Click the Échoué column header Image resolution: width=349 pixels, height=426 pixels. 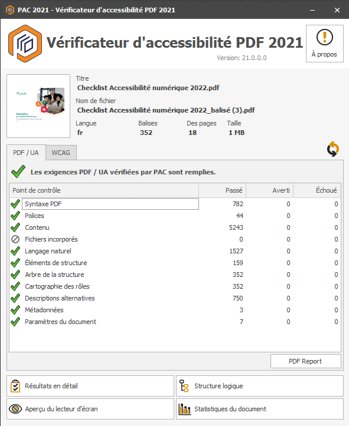[317, 190]
